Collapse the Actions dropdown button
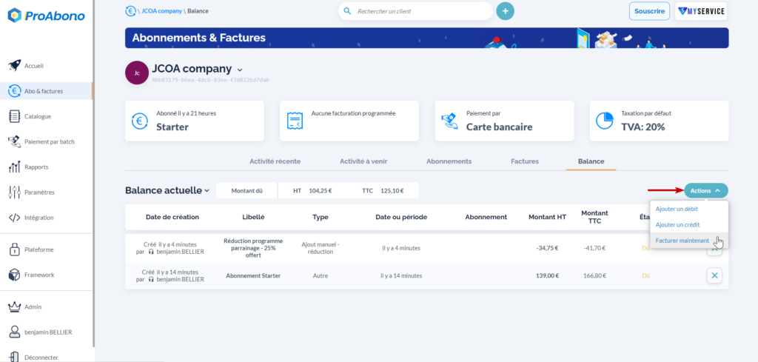This screenshot has width=758, height=362. (706, 191)
